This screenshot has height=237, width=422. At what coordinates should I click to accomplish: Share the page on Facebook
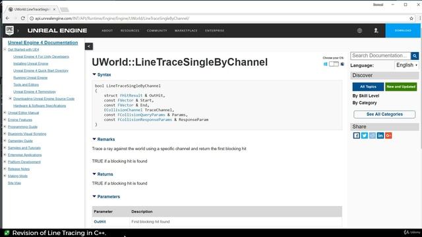tap(356, 136)
